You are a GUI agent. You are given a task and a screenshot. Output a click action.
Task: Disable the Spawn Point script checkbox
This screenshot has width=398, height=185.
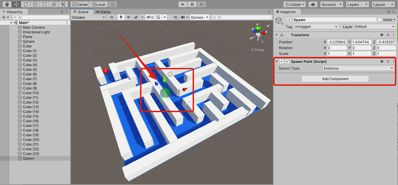point(287,61)
